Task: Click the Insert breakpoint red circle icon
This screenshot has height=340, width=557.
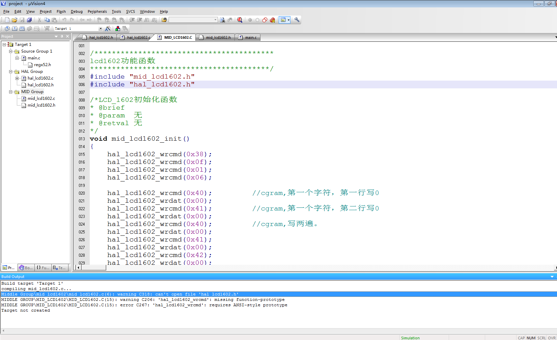Action: pyautogui.click(x=250, y=20)
